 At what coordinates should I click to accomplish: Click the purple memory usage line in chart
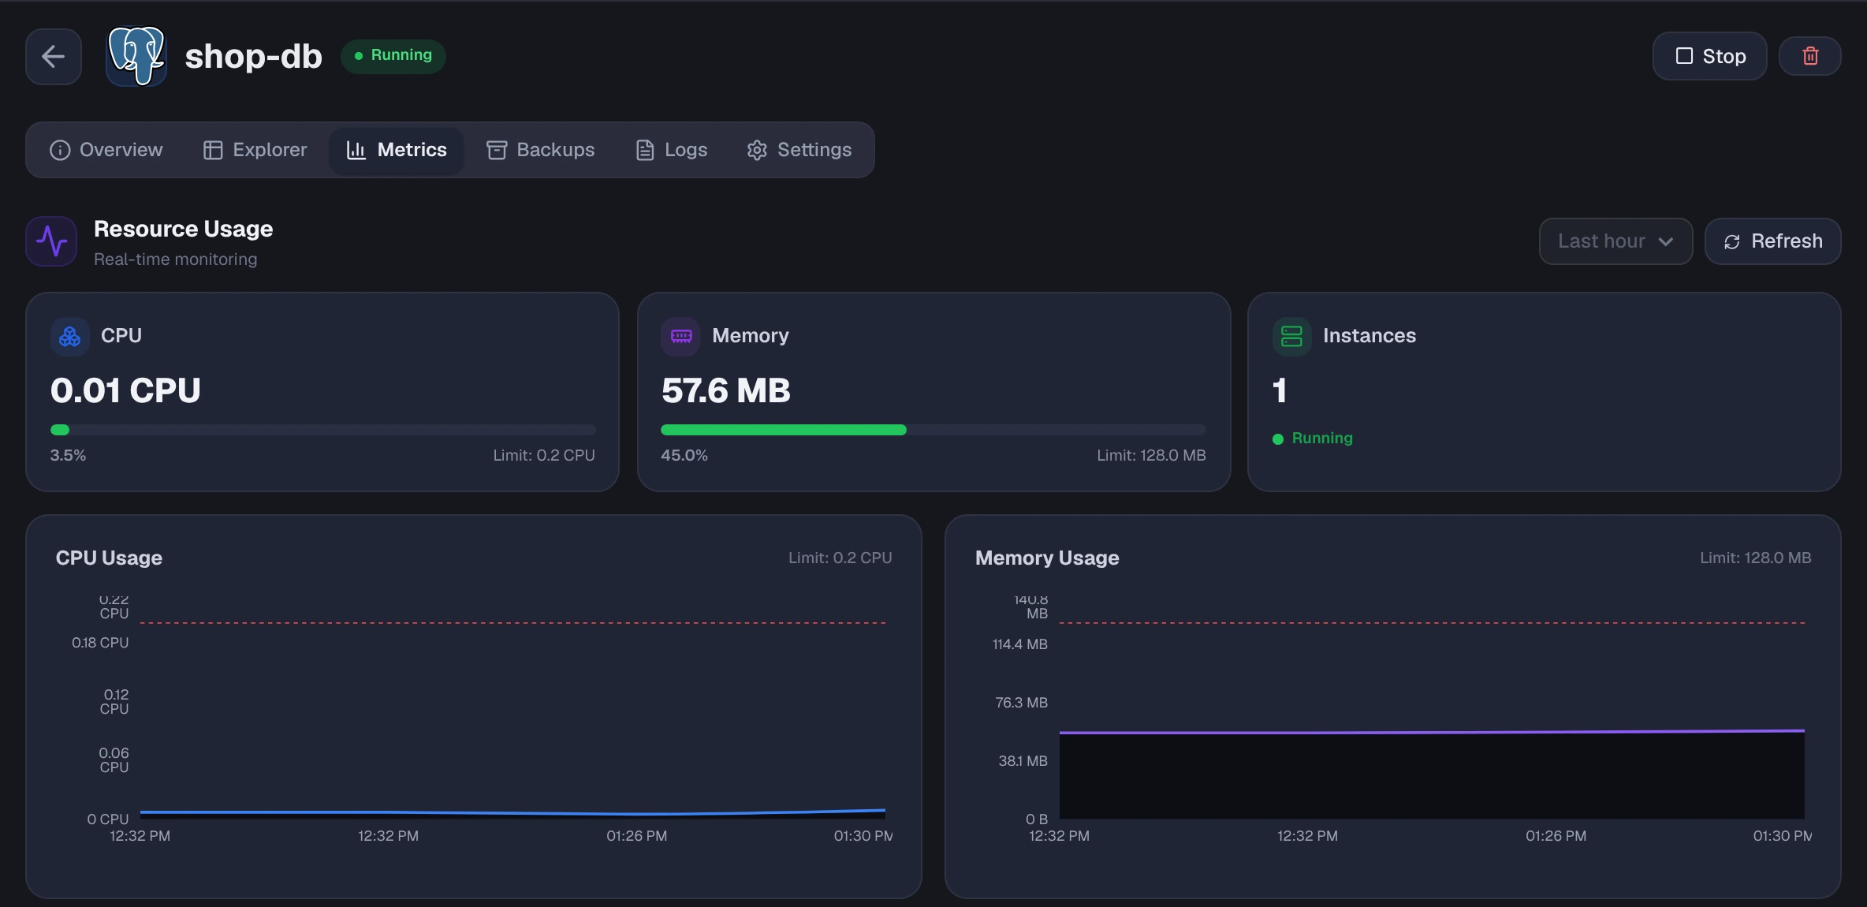coord(1432,732)
